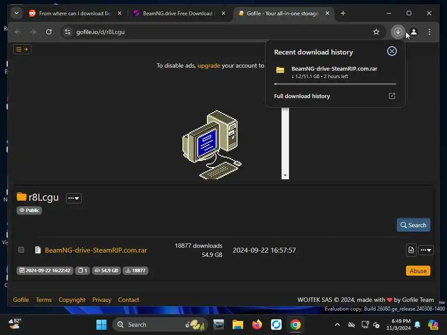This screenshot has height=335, width=447.
Task: Open the clock showing 6:49 PM 11/3/2024
Action: (x=398, y=325)
